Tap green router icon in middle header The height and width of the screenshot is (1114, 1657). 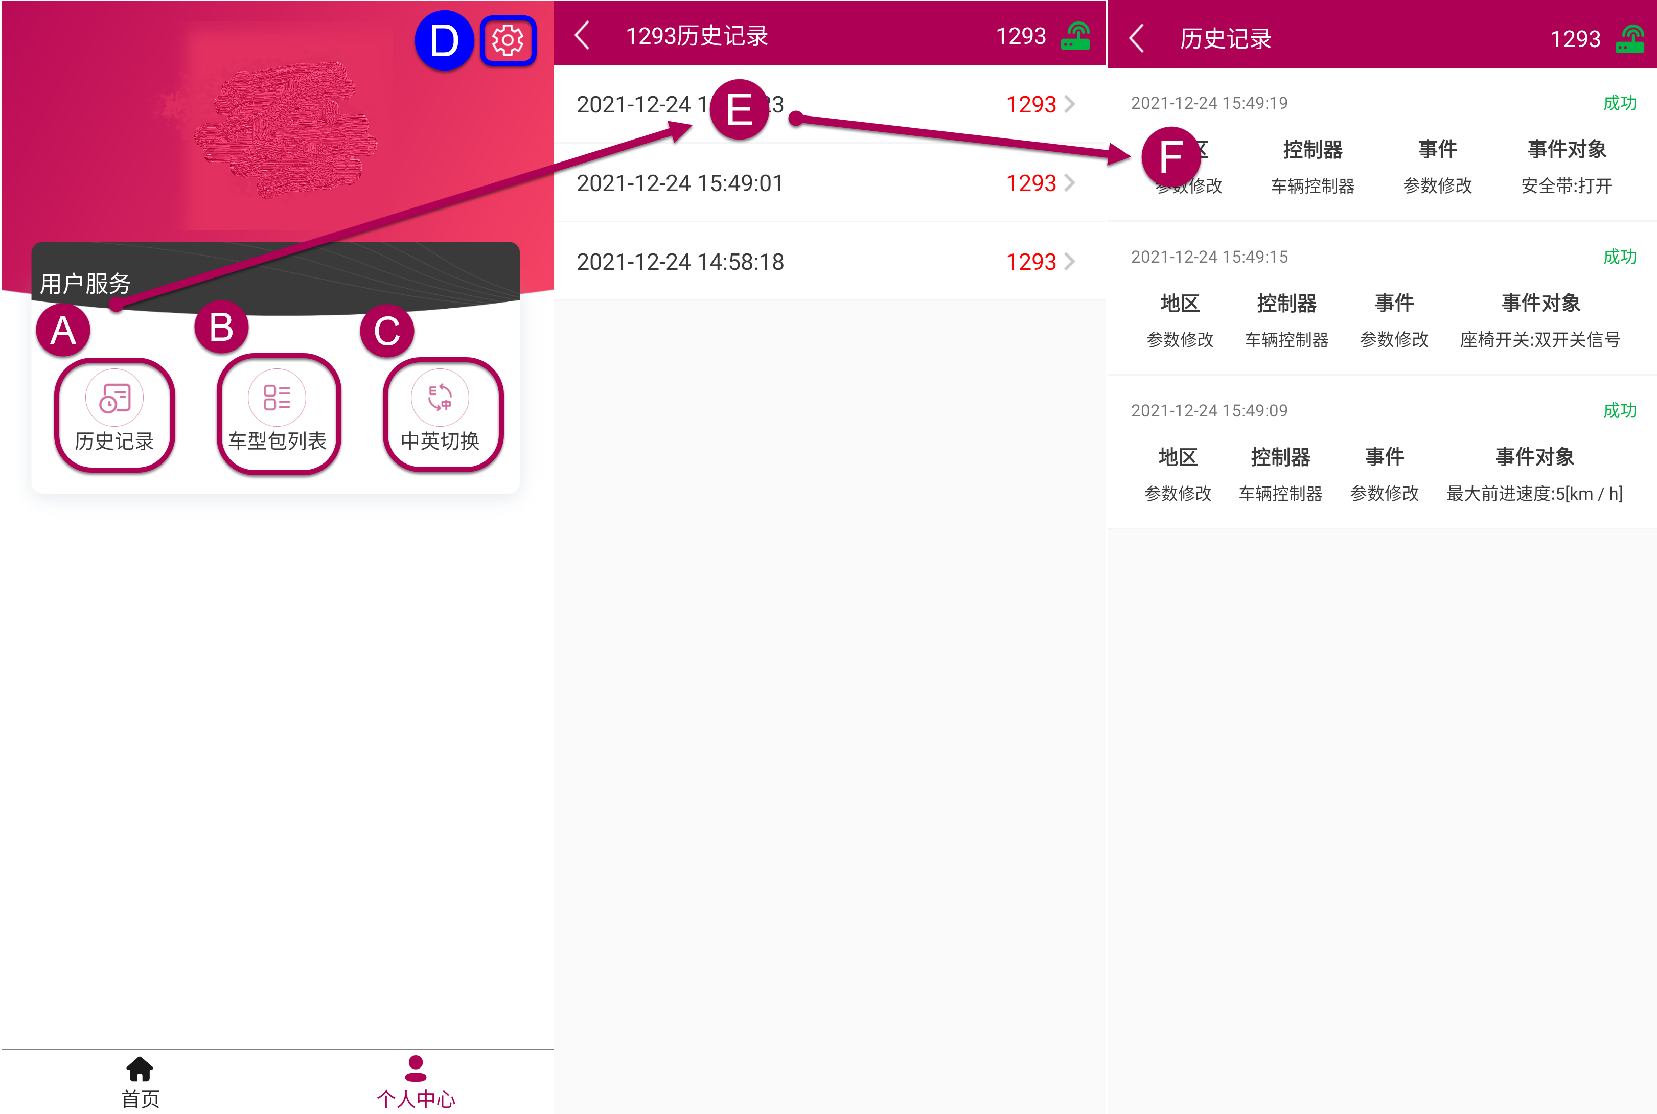[x=1076, y=36]
